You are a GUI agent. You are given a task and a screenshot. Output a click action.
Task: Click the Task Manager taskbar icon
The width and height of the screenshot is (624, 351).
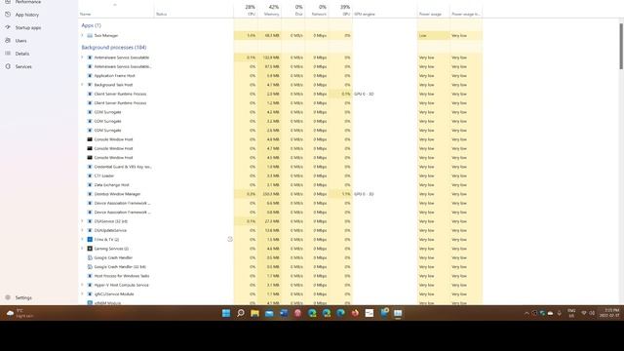(x=398, y=313)
